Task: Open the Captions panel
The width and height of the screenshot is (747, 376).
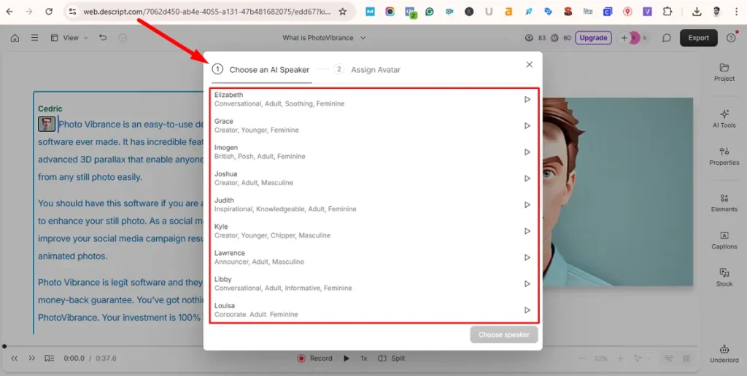Action: pos(724,240)
